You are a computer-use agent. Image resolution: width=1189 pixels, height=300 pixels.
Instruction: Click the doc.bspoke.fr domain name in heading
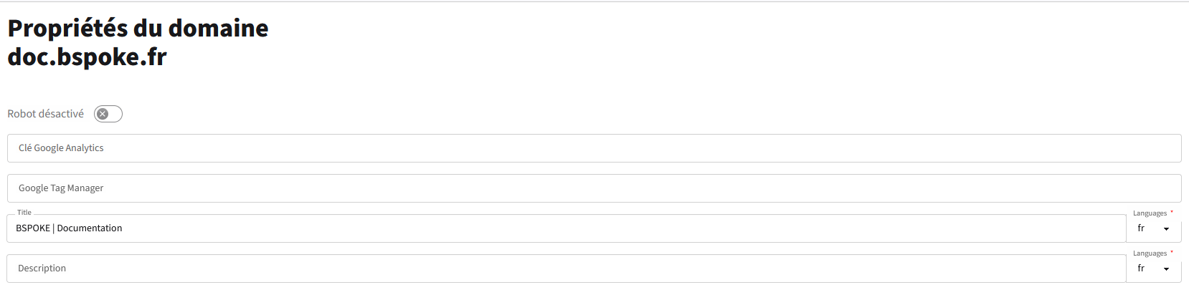click(87, 57)
